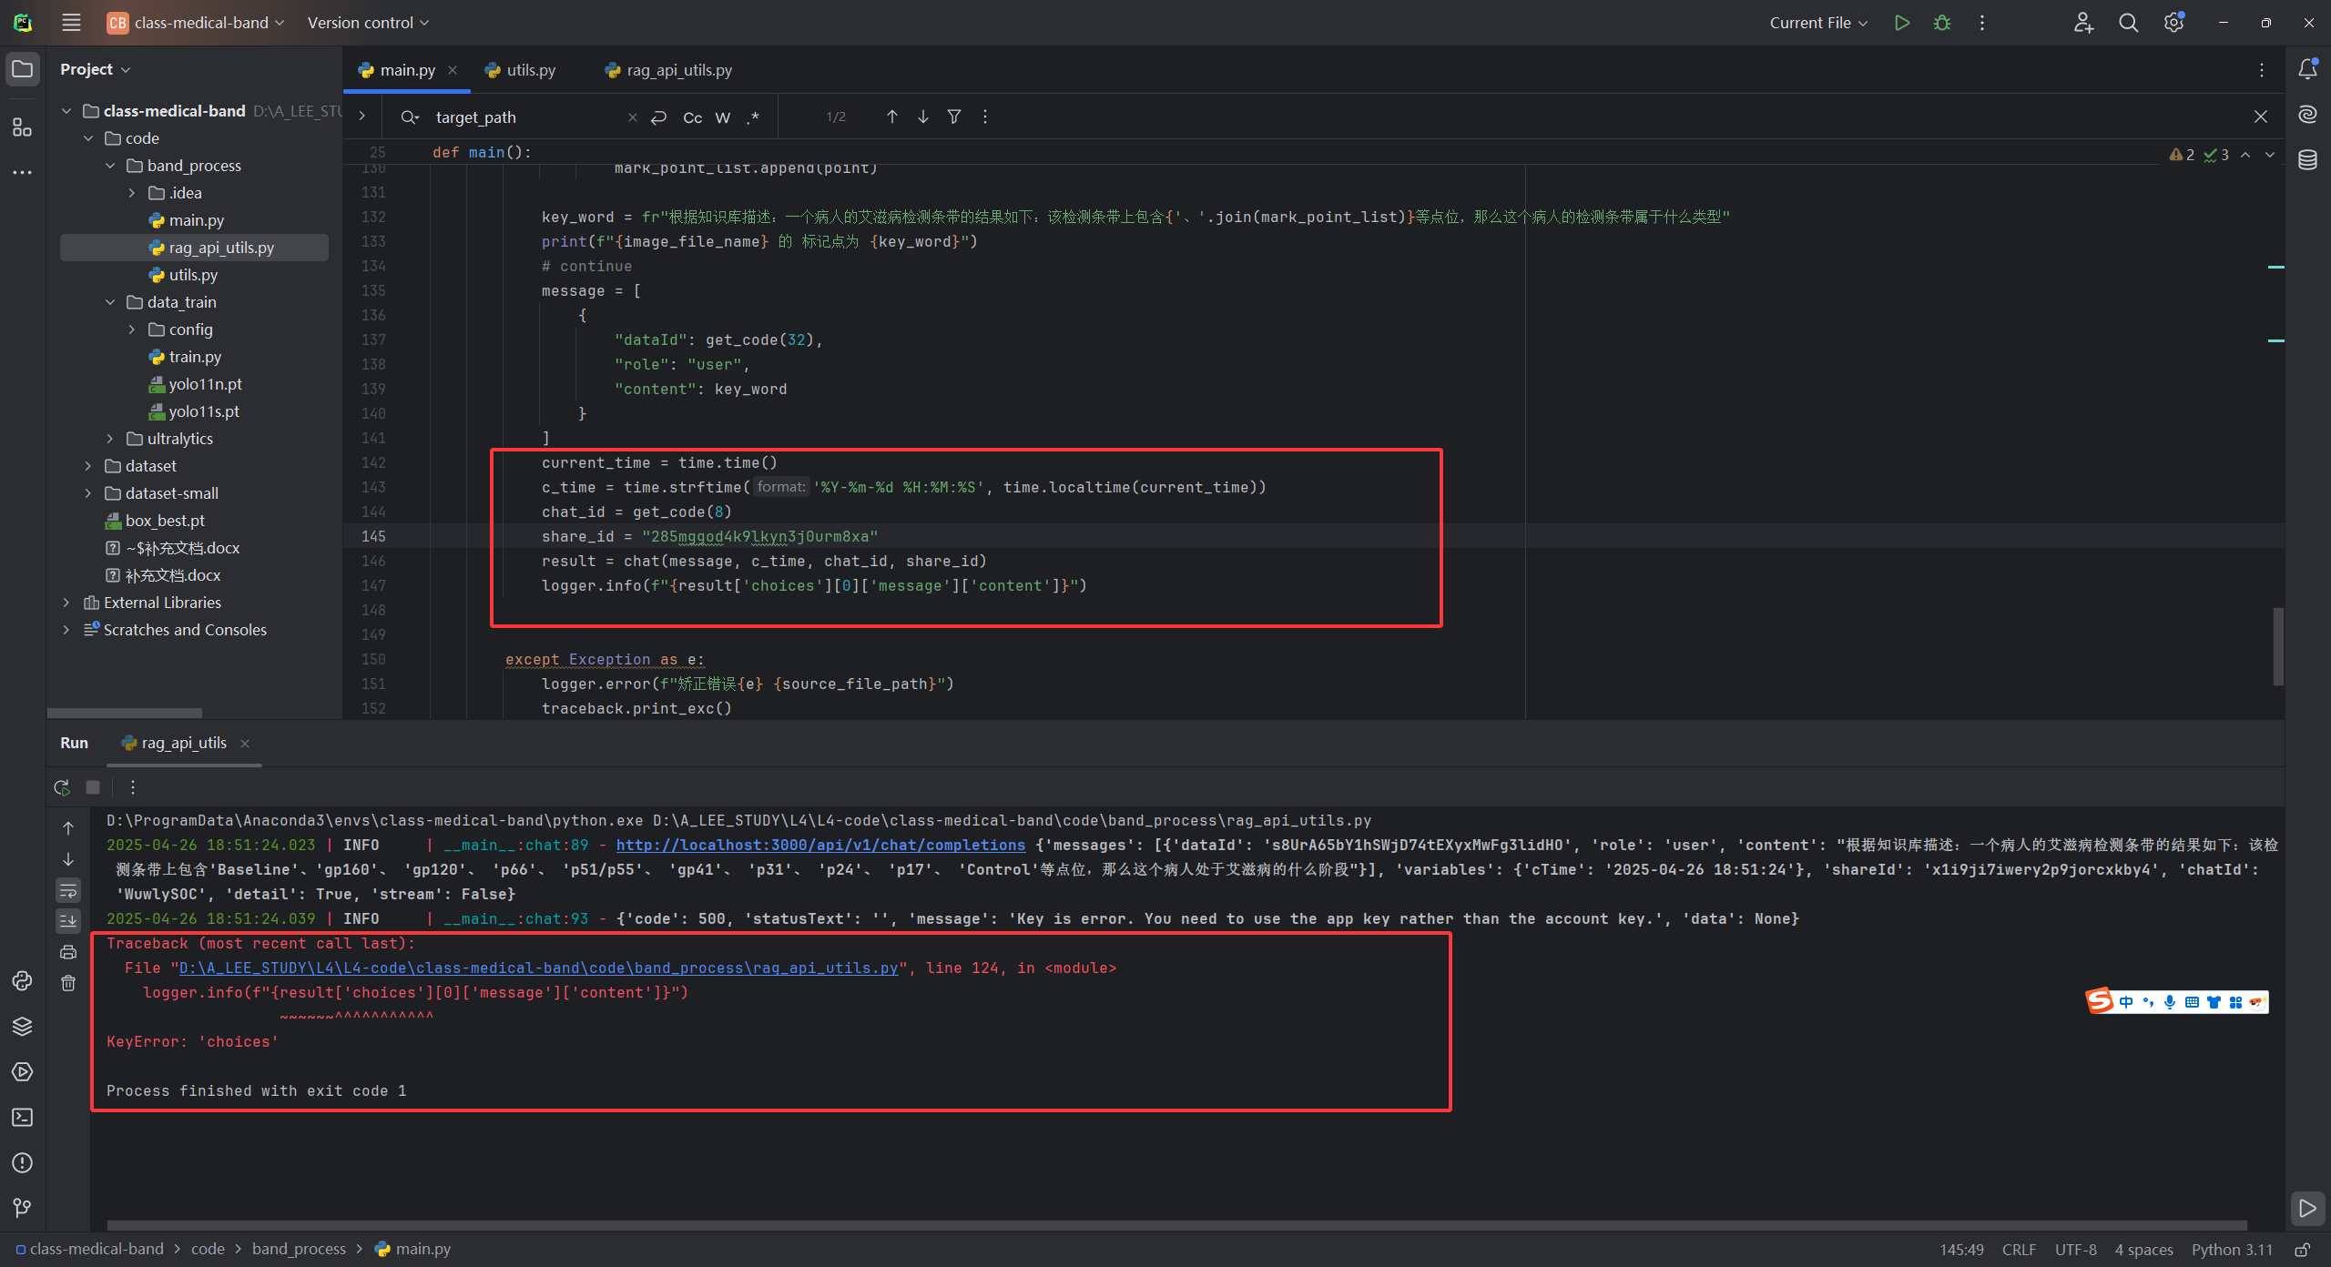Collapse the data_train folder

[110, 302]
